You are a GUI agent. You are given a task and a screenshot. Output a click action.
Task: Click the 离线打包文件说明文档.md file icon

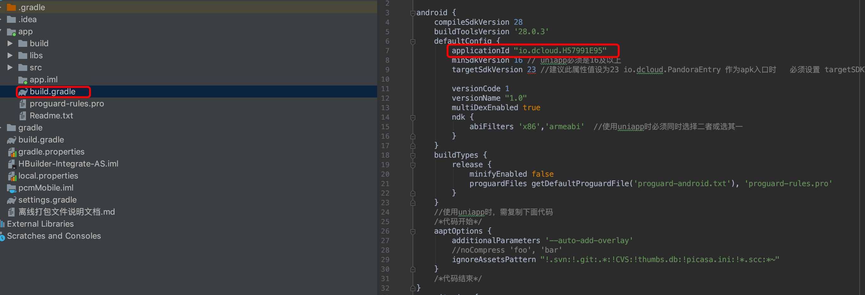(11, 212)
